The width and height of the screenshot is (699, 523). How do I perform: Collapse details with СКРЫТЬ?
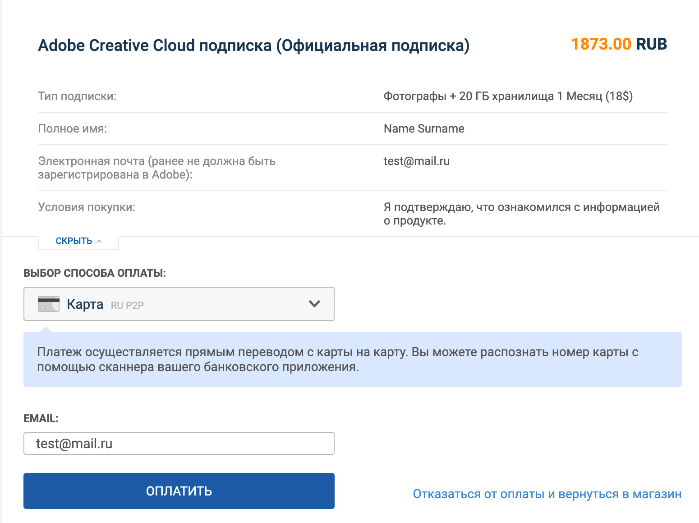tap(78, 241)
